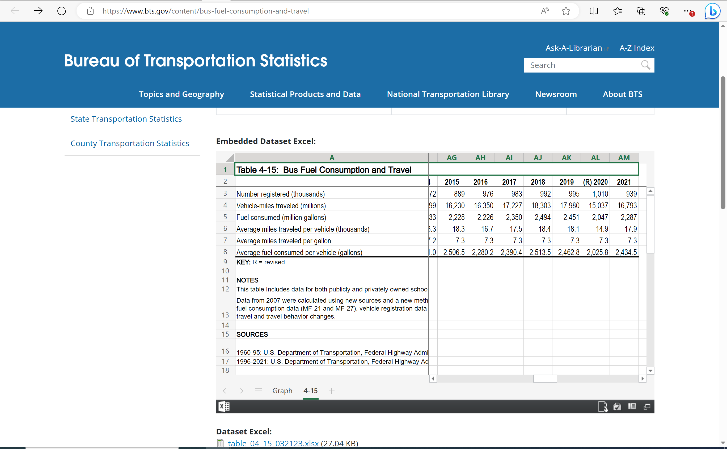Click the Excel logo icon in embedded viewer
727x449 pixels.
[x=224, y=406]
